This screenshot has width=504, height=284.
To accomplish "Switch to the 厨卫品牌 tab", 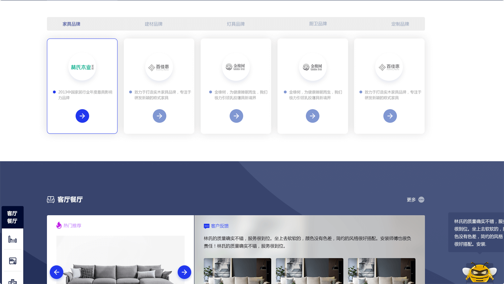I will (318, 24).
